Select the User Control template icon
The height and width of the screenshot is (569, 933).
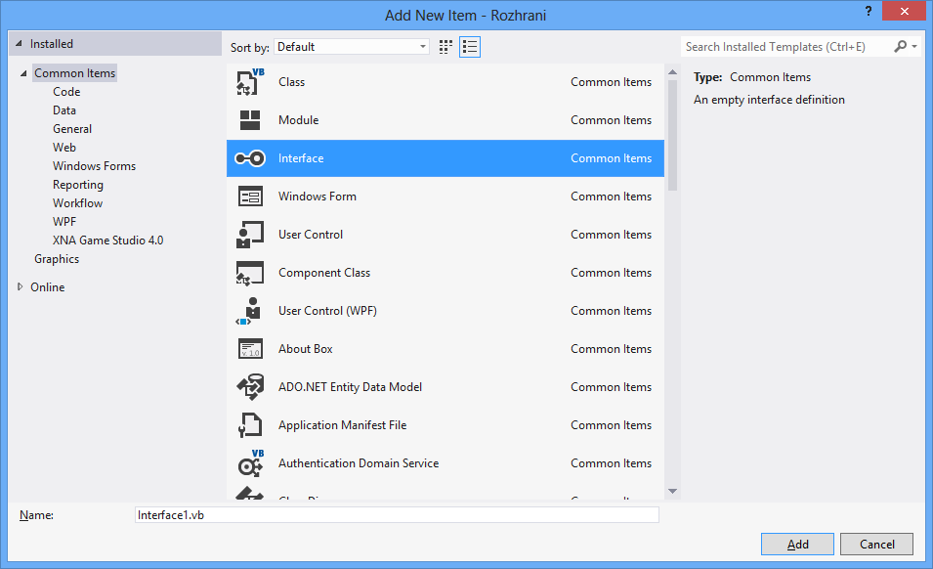point(250,235)
